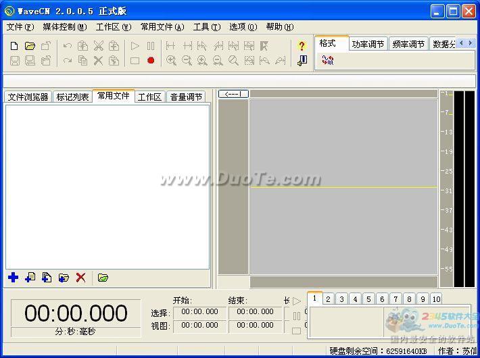Screen dimensions: 480x358
Task: Select the 频率调节 tab
Action: (408, 44)
